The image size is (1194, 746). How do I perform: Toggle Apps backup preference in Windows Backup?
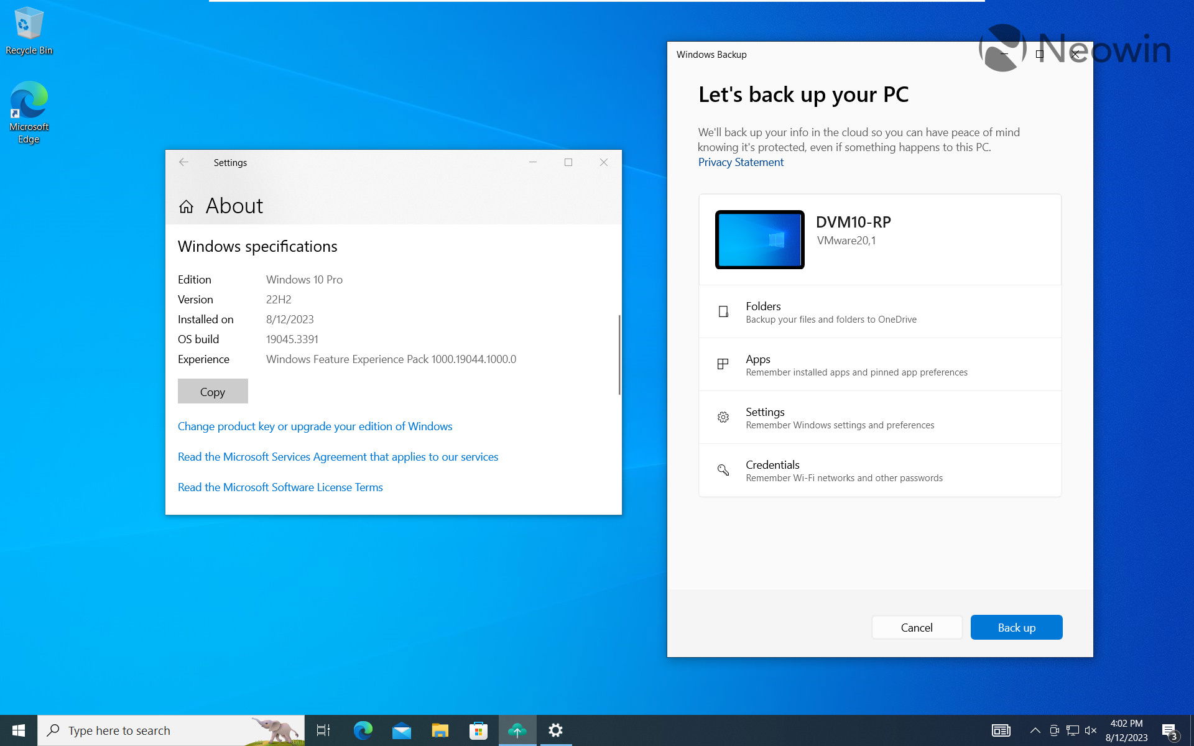(879, 364)
